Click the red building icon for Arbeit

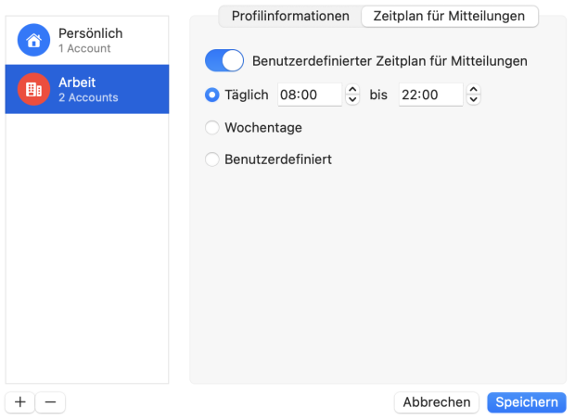tap(34, 89)
